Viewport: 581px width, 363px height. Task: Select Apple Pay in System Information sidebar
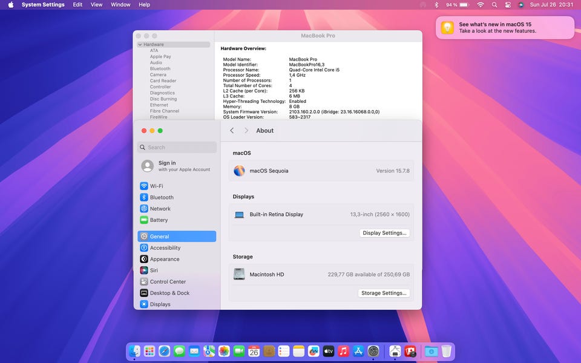(x=160, y=57)
